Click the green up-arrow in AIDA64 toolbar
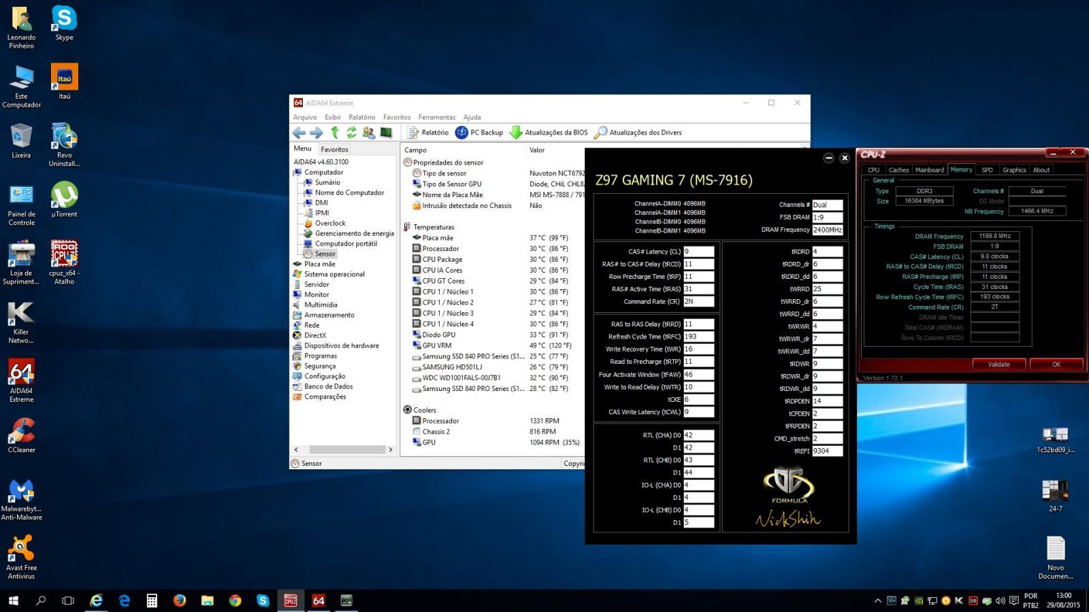 point(334,133)
